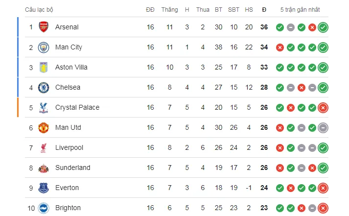
Task: Click the Aston Villa crest icon
Action: [x=44, y=67]
